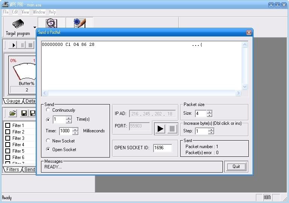Click the NUM status bar indicator

(x=267, y=197)
